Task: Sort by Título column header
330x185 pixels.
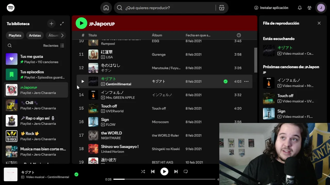Action: point(93,35)
